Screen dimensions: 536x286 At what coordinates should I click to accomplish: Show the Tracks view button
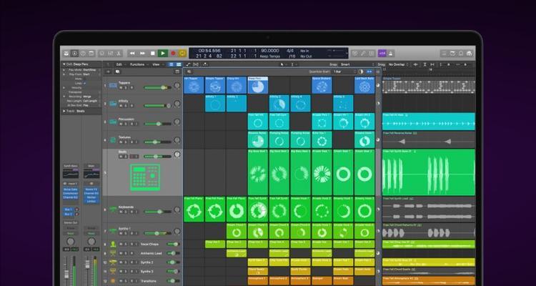tap(179, 64)
